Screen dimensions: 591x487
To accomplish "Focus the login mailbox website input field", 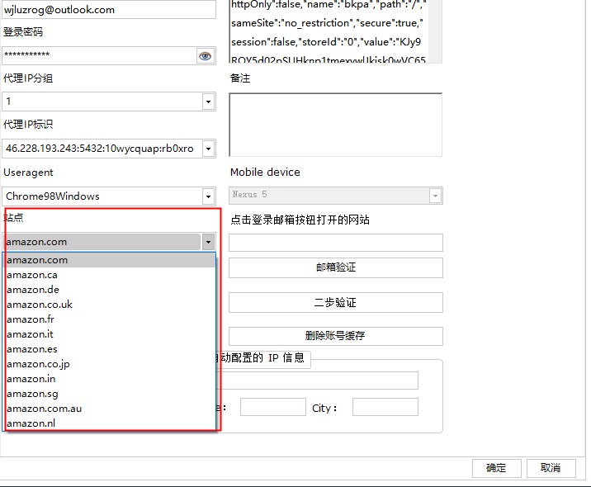I will (336, 243).
